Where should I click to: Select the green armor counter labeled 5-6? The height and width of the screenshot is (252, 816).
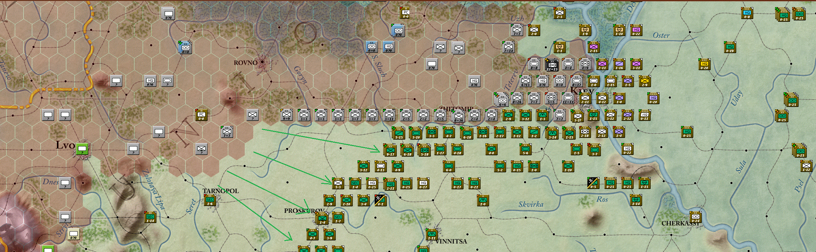coord(525,149)
